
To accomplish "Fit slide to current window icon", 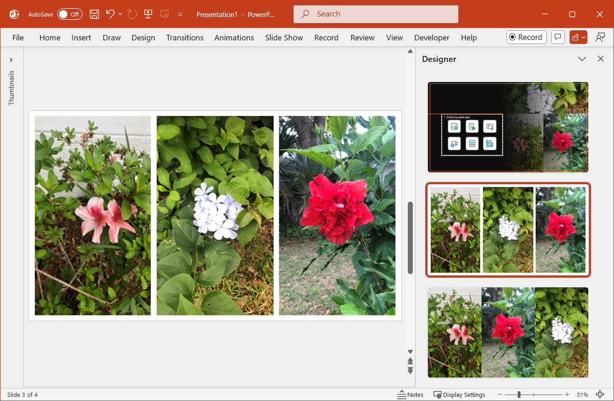I will tap(599, 395).
